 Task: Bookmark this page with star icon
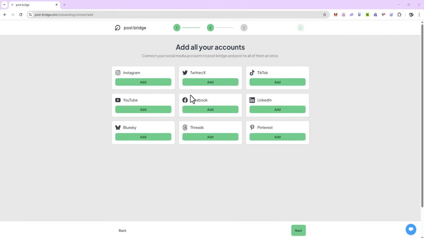pyautogui.click(x=325, y=15)
